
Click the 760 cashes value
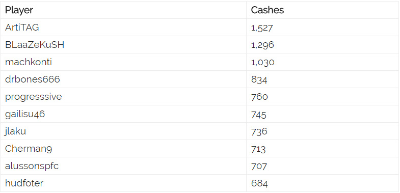click(x=259, y=97)
